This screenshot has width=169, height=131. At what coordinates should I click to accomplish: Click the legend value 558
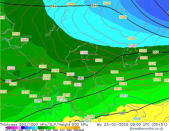click(x=55, y=130)
